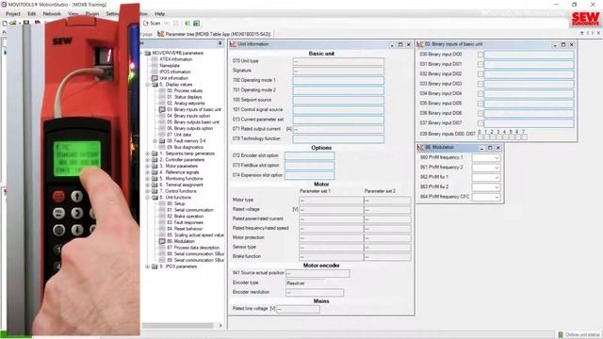Viewport: 603px width, 339px height.
Task: Open the Help menu
Action: point(159,13)
